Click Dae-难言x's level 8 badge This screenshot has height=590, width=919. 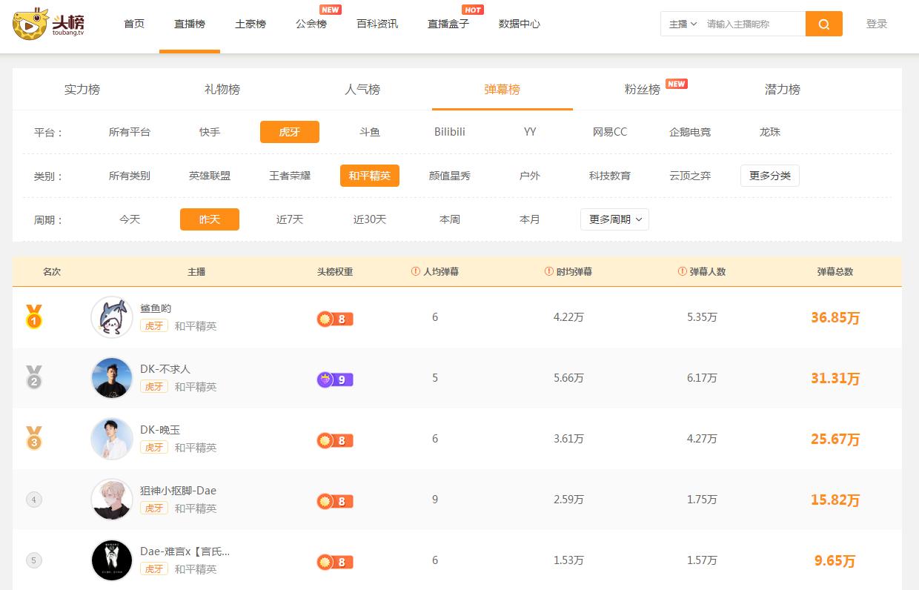click(335, 562)
